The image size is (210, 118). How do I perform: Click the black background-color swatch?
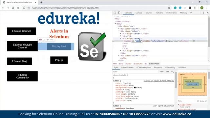pos(135,88)
